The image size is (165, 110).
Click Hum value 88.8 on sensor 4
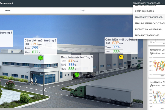pos(116,51)
